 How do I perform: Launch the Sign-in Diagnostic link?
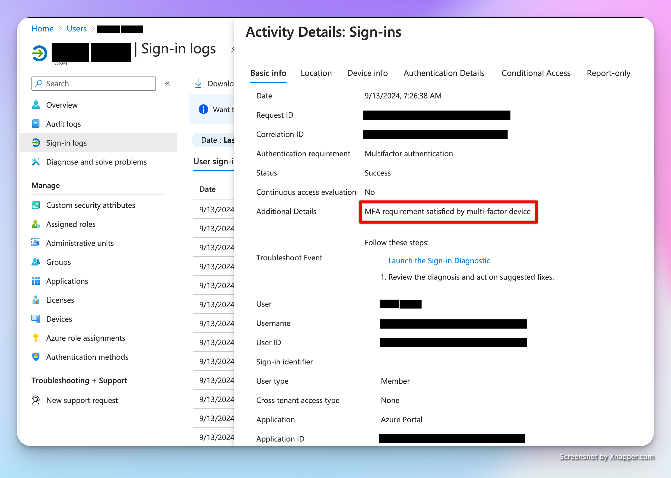pyautogui.click(x=440, y=261)
